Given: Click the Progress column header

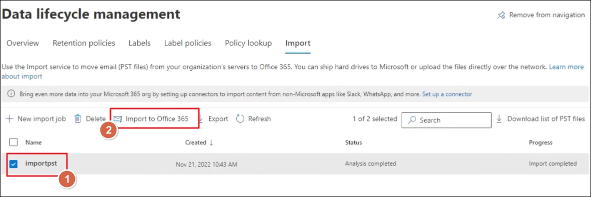Looking at the screenshot, I should click(541, 142).
